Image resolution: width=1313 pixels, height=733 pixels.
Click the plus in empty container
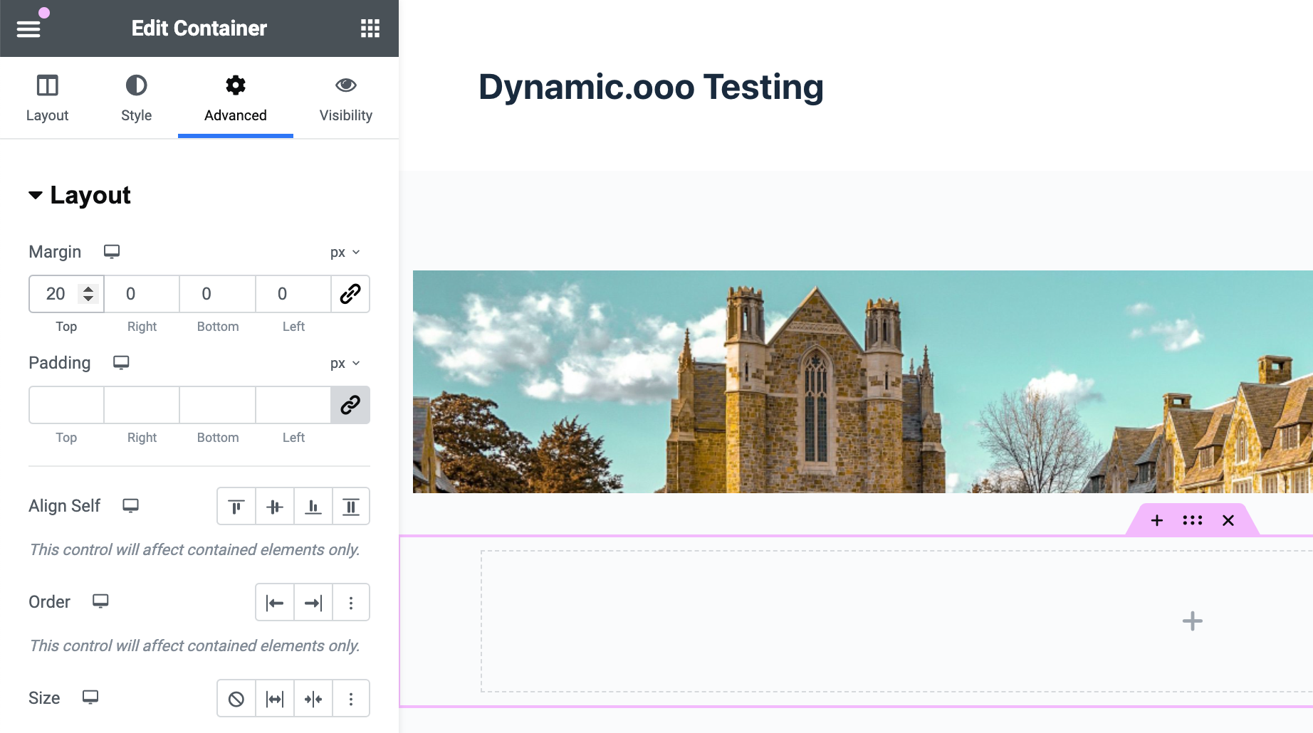[1192, 621]
